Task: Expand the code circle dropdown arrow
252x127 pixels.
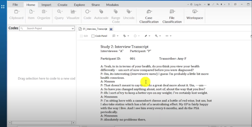Action: pyautogui.click(x=139, y=36)
